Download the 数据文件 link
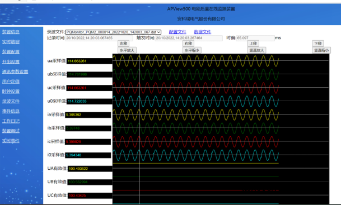The width and height of the screenshot is (341, 205). [202, 32]
